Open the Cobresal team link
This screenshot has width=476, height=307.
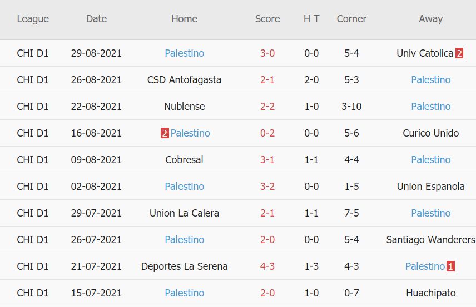click(x=184, y=160)
